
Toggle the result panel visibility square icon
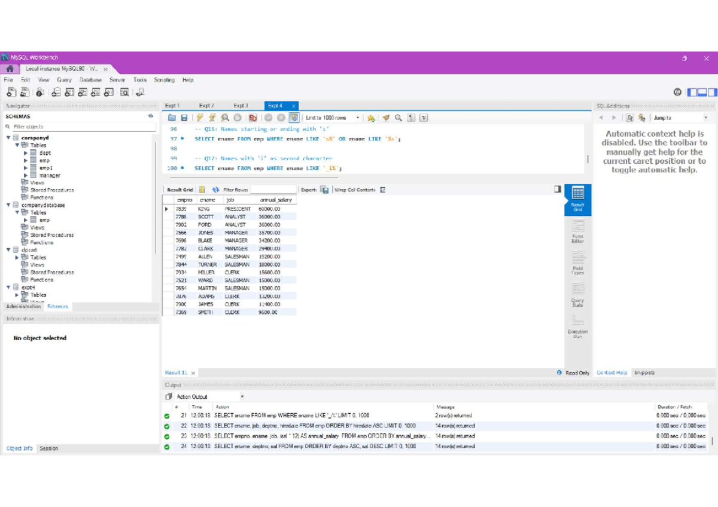point(558,189)
